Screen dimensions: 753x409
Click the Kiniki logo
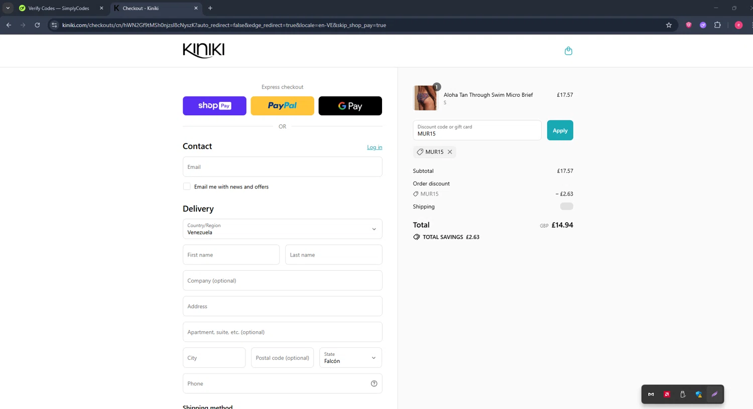[x=203, y=50]
